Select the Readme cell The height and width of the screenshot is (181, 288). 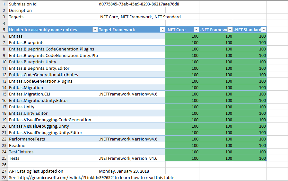tap(53, 146)
